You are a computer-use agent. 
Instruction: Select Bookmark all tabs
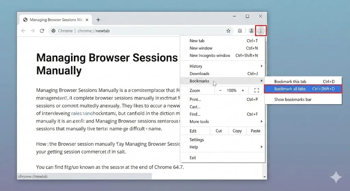click(x=303, y=89)
